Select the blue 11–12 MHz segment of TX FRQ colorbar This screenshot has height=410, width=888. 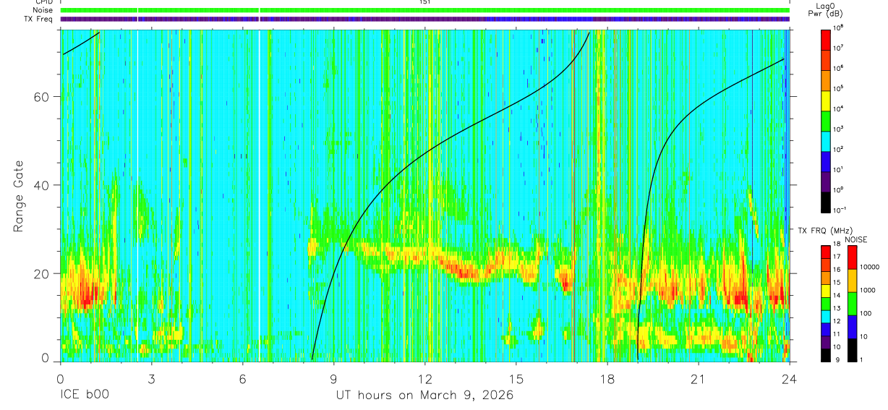point(827,328)
